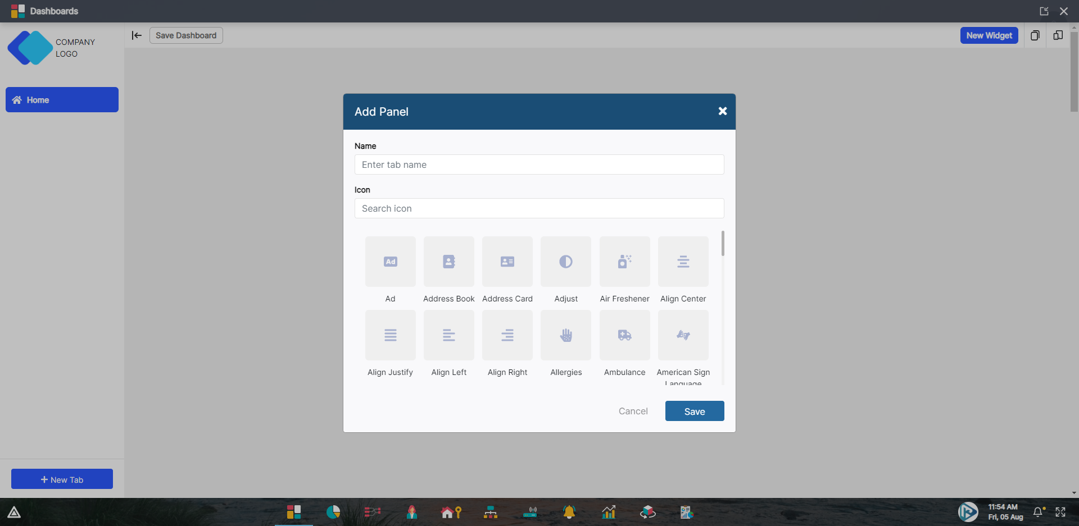Viewport: 1079px width, 526px height.
Task: Pick the Air Freshener icon
Action: point(624,262)
